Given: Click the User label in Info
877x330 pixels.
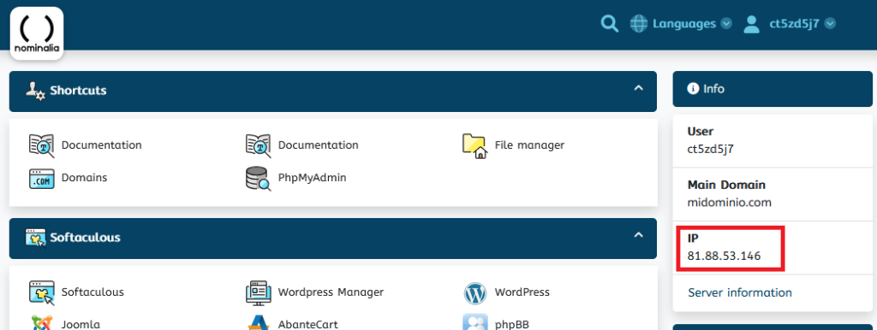Looking at the screenshot, I should coord(700,131).
